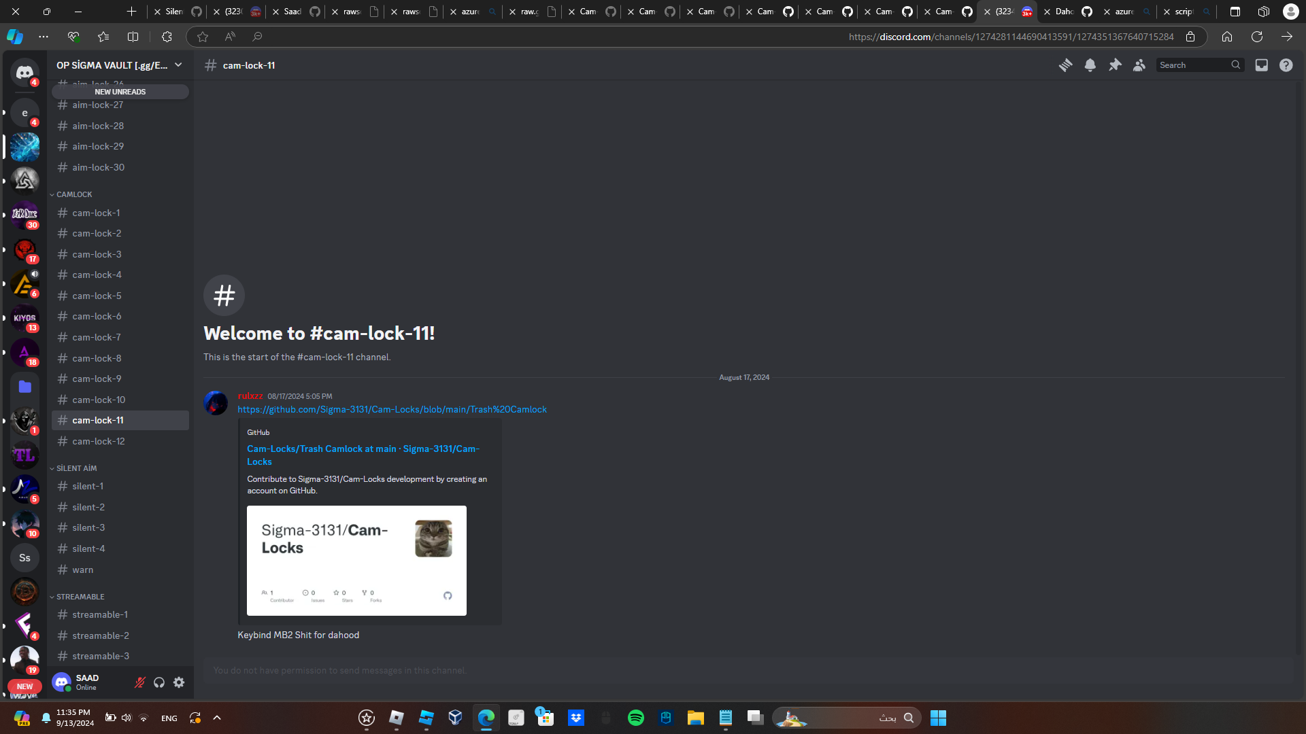Open Discord direct messages home icon
The image size is (1306, 734).
(x=24, y=72)
